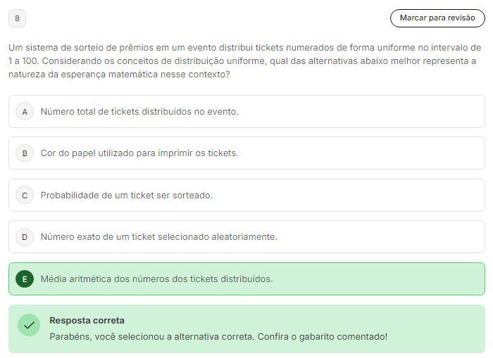Select answer Probabilidade de um ticket ser sorteado
The height and width of the screenshot is (358, 493).
click(127, 196)
